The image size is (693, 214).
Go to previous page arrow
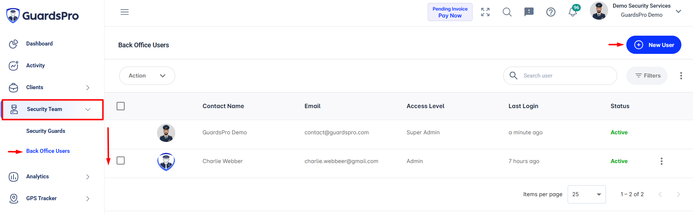point(660,194)
